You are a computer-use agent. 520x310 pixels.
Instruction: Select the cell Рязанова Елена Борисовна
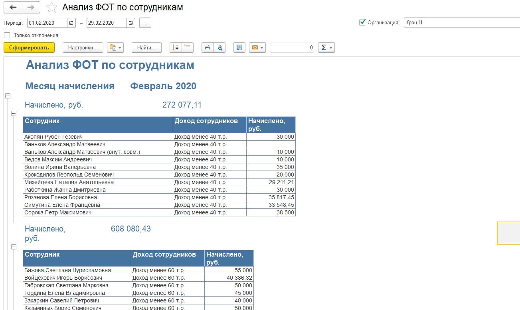[x=98, y=197]
